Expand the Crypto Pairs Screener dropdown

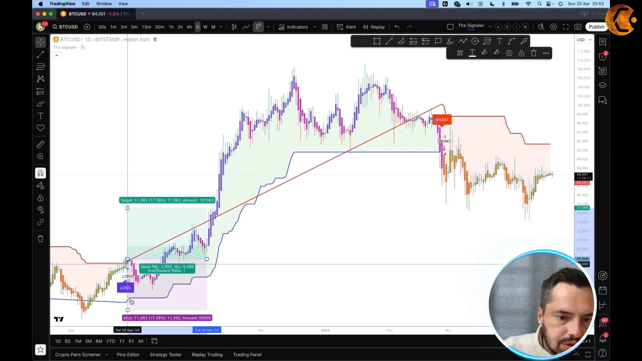(107, 355)
